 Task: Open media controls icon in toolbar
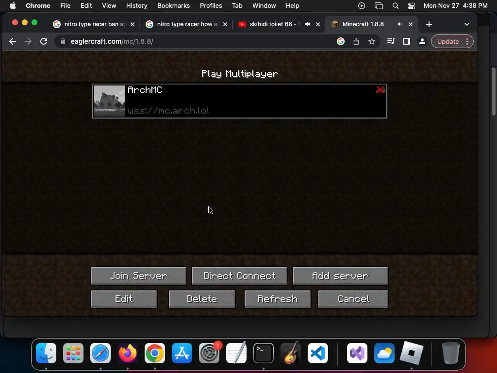click(x=391, y=41)
